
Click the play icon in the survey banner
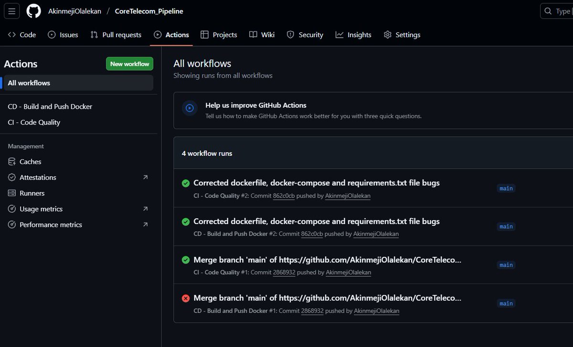click(x=190, y=108)
